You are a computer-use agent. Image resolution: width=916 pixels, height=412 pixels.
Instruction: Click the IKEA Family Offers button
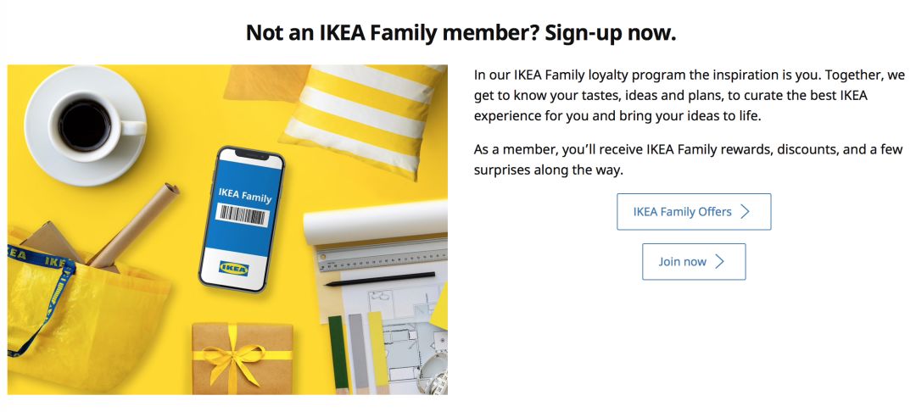click(x=693, y=212)
